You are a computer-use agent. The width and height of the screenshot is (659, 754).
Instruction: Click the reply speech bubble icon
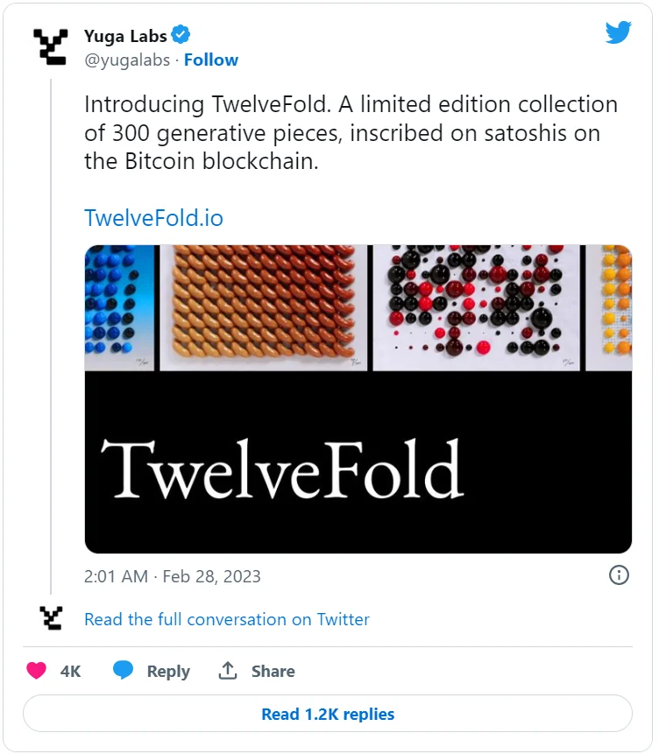click(124, 671)
